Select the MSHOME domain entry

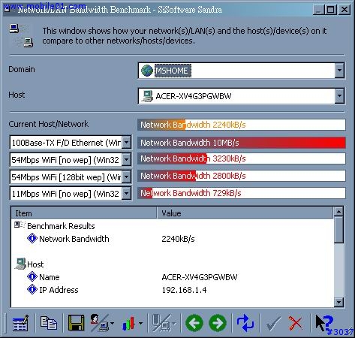click(x=173, y=71)
